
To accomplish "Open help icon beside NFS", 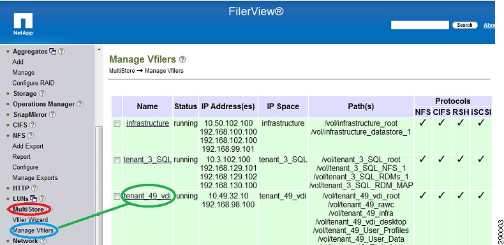I will 31,136.
